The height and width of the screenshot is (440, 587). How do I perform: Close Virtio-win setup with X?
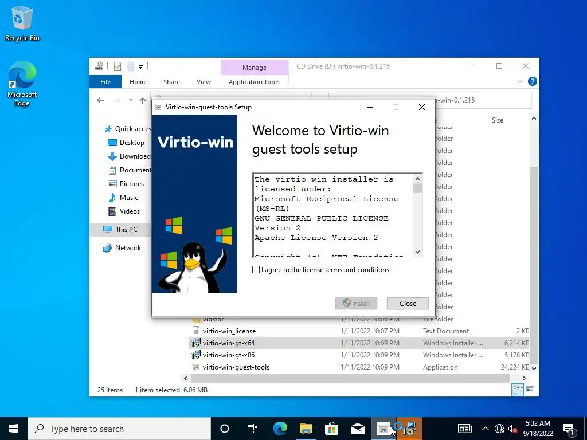pyautogui.click(x=421, y=107)
